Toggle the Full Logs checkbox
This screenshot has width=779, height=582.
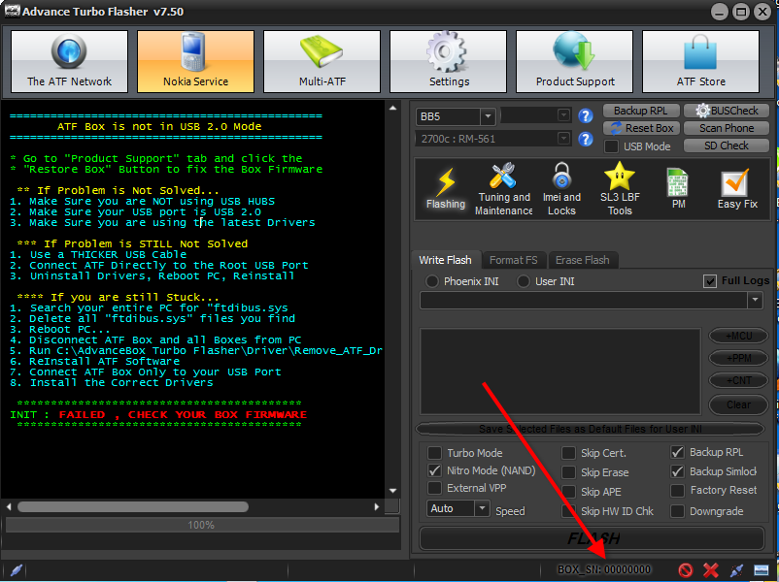(x=710, y=281)
